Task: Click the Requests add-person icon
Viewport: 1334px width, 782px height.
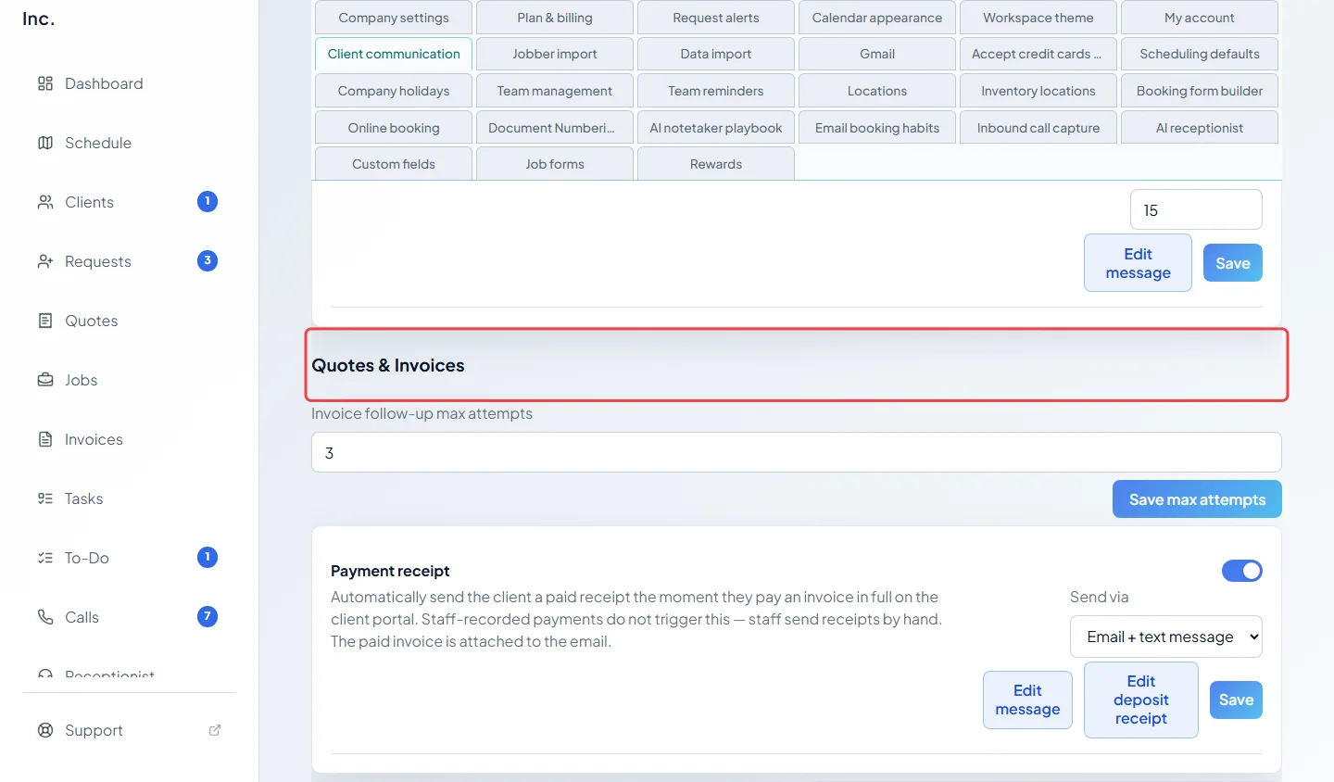Action: point(45,261)
